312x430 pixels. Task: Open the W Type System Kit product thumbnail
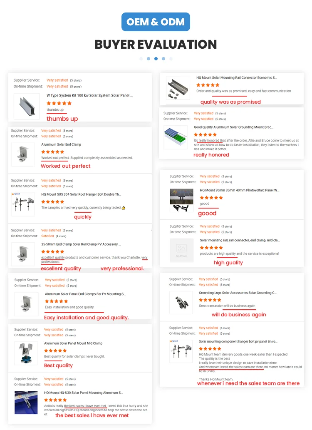pyautogui.click(x=26, y=107)
